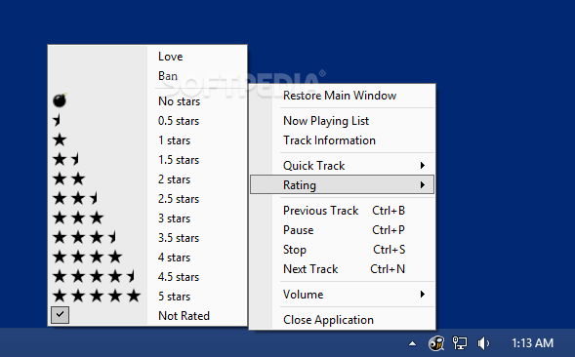This screenshot has height=357, width=575.
Task: Select the No stars label
Action: 179,101
